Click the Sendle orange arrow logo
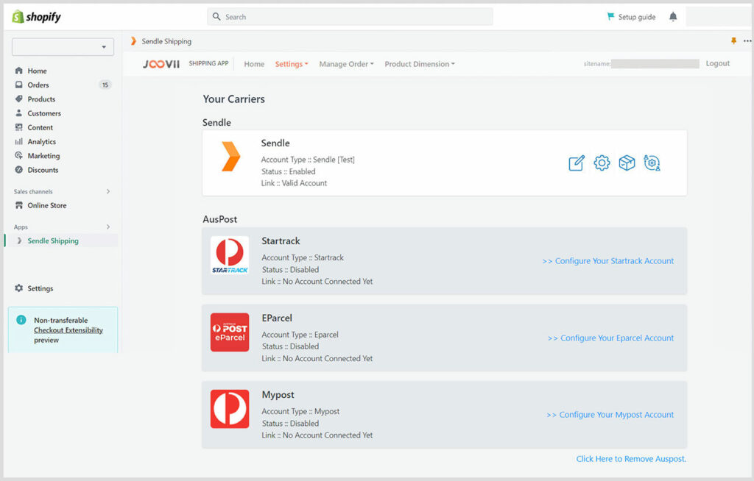This screenshot has height=481, width=754. pyautogui.click(x=230, y=156)
